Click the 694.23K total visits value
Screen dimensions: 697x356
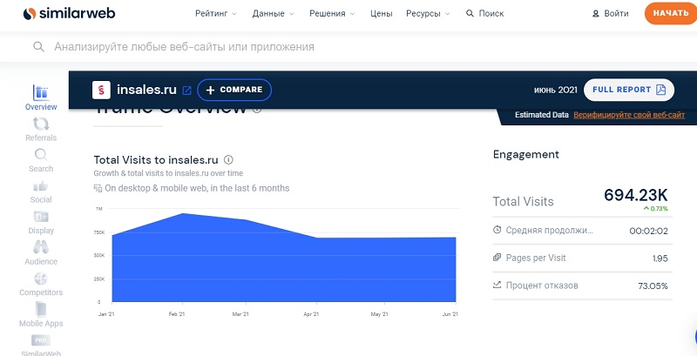[x=636, y=195]
